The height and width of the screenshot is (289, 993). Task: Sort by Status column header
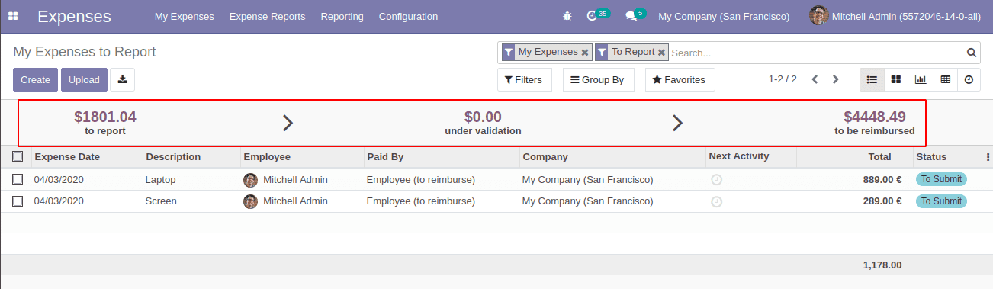[931, 157]
